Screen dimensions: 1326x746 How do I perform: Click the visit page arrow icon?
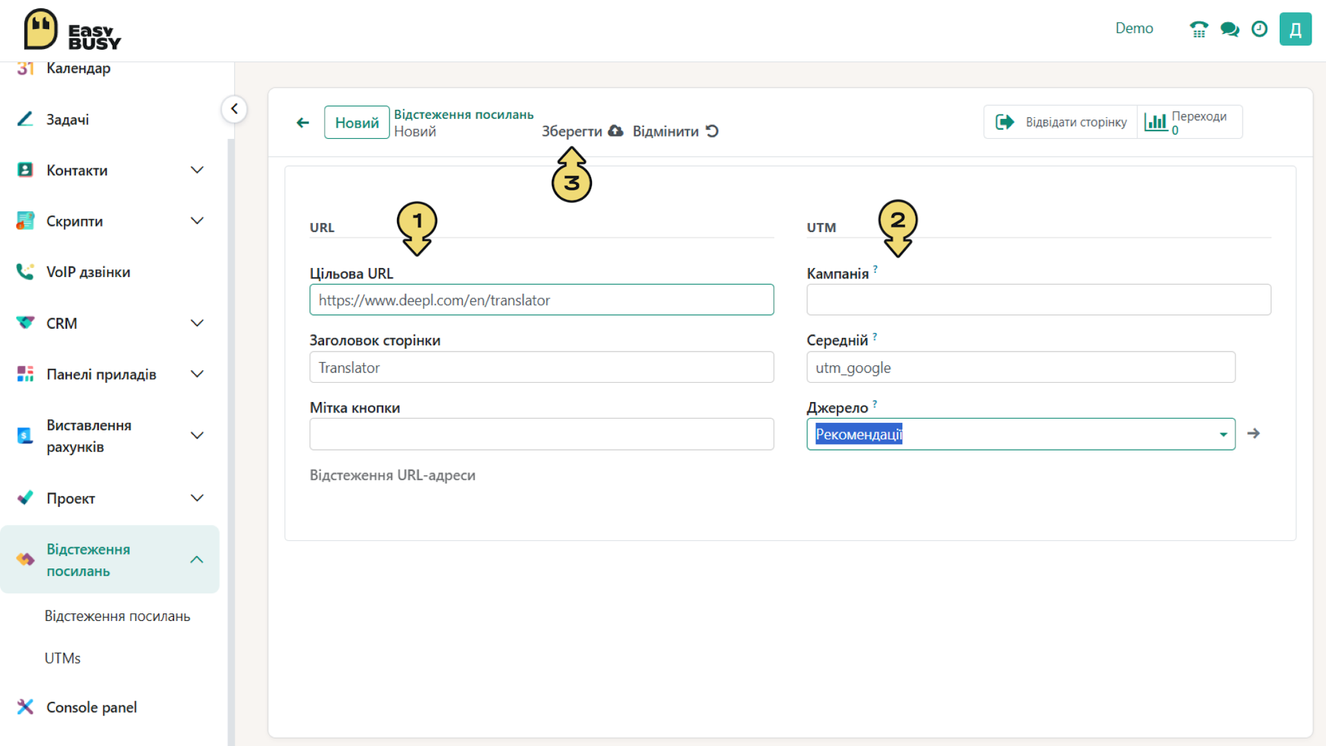[1005, 122]
